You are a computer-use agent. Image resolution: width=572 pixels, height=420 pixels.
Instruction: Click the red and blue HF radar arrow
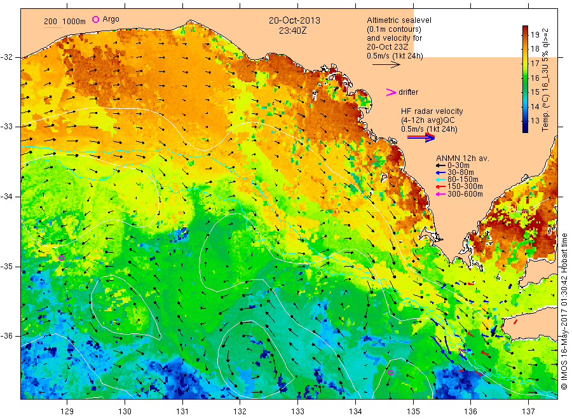[421, 137]
